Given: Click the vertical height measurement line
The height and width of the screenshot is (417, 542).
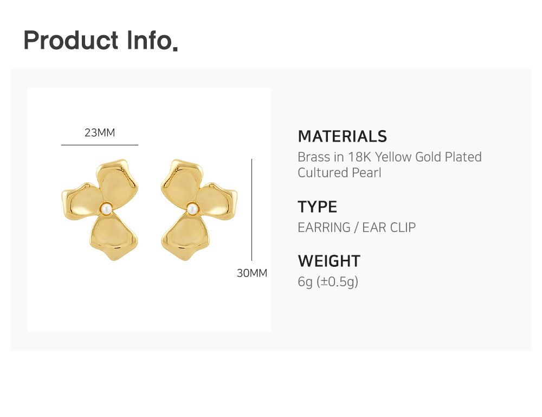Looking at the screenshot, I should pyautogui.click(x=251, y=209).
